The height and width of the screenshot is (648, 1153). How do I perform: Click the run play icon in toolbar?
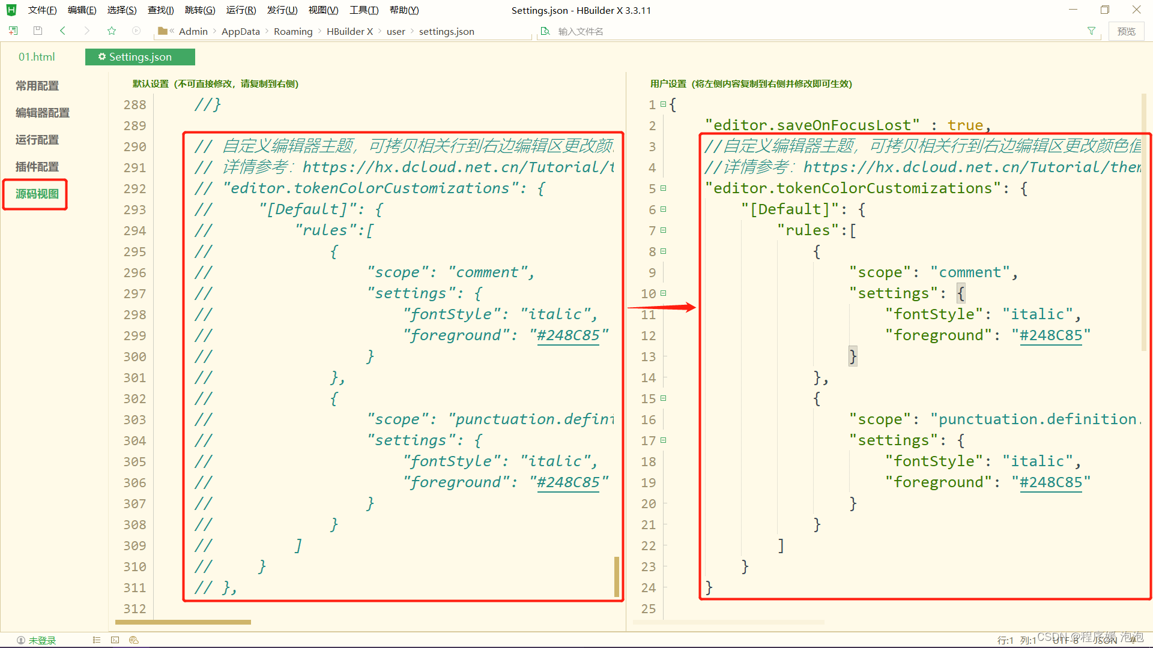(x=136, y=31)
